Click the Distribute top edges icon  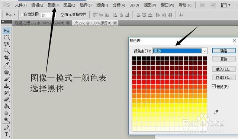(x=138, y=15)
